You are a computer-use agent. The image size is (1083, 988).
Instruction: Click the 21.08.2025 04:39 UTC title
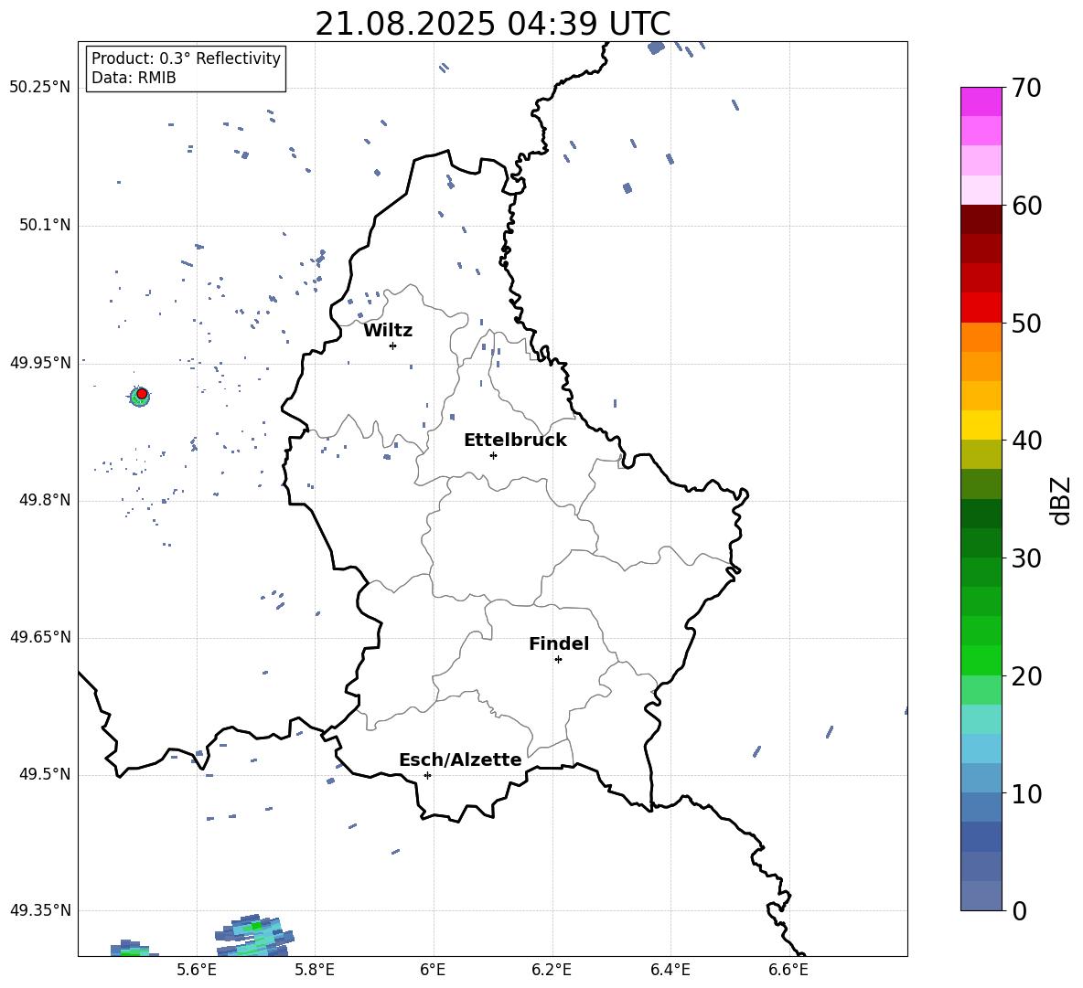pos(493,24)
